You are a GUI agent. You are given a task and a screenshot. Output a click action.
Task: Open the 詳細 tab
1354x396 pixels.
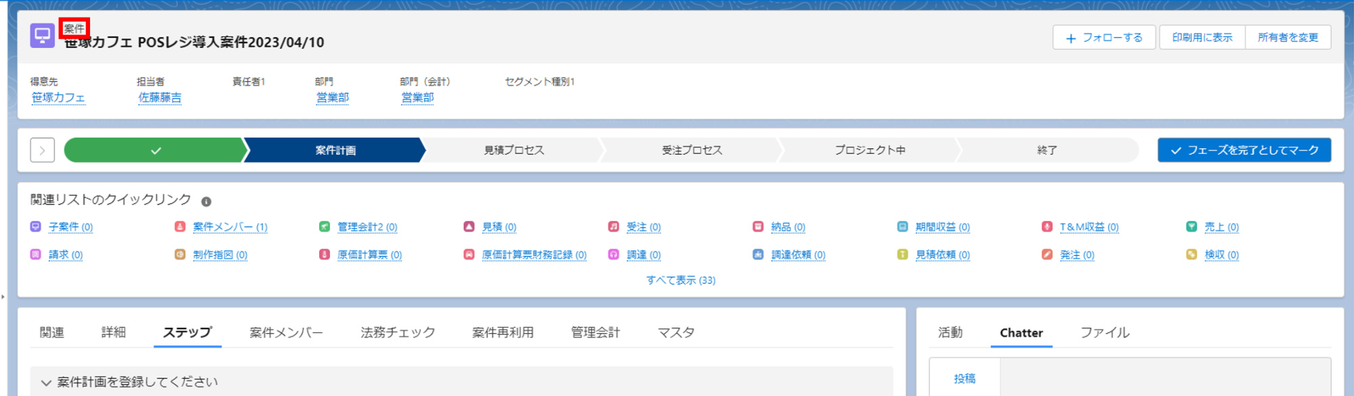point(114,332)
